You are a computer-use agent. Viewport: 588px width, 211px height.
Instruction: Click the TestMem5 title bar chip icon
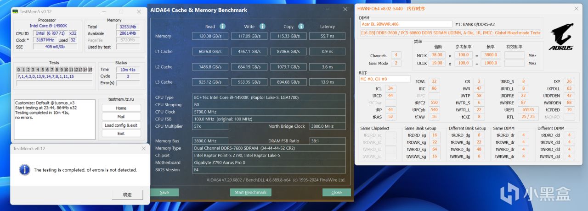pos(16,11)
